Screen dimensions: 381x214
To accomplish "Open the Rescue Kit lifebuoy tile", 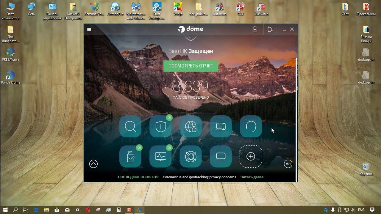I will (191, 156).
